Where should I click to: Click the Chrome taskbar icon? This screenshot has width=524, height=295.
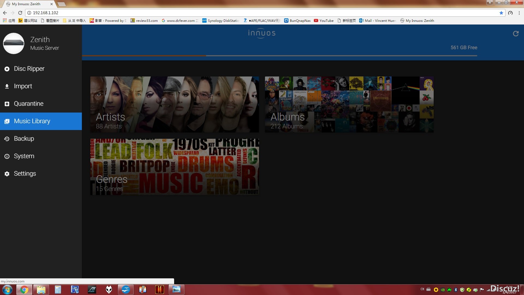[24, 290]
